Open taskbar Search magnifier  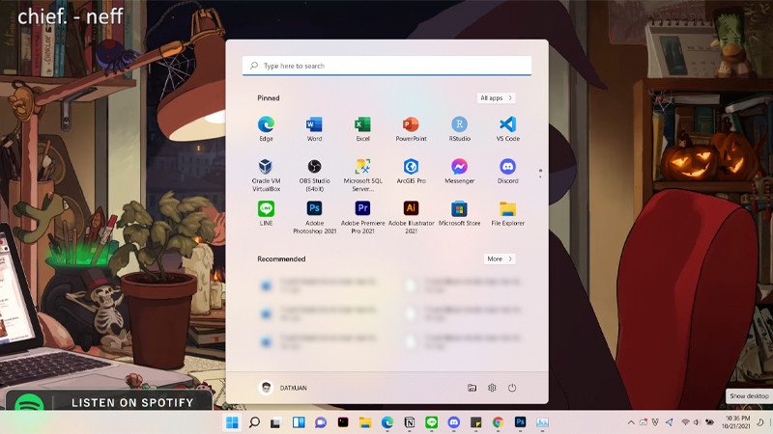pos(254,422)
